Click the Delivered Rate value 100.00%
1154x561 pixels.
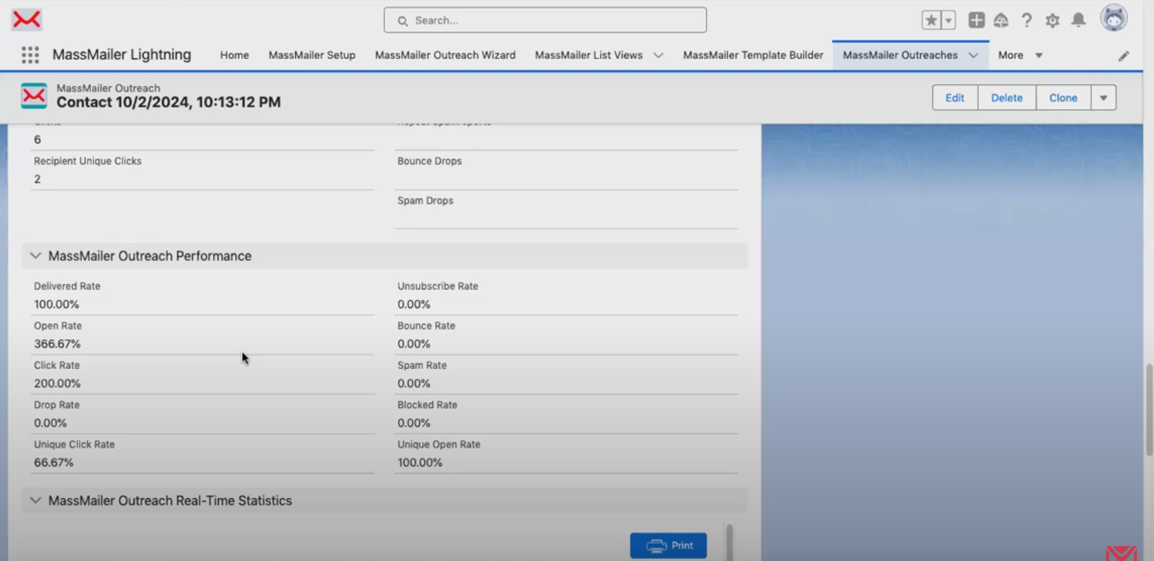(x=56, y=304)
